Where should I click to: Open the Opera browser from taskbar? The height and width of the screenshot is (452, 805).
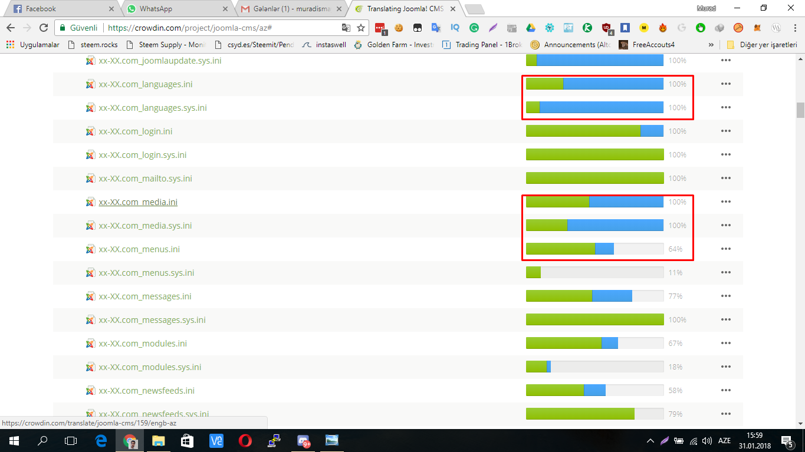[246, 440]
